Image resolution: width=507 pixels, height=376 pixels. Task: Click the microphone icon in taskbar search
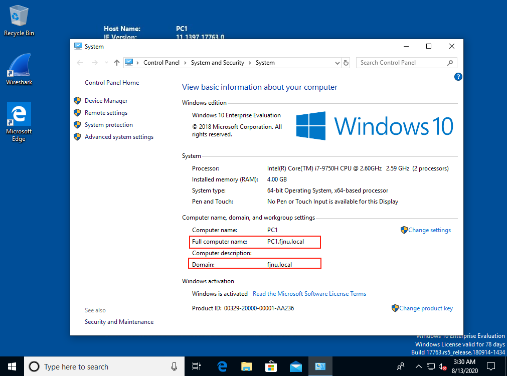[175, 366]
